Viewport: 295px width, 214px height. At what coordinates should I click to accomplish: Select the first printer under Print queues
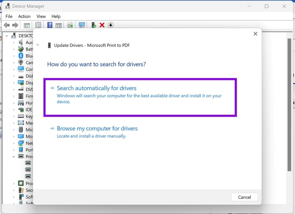28,163
